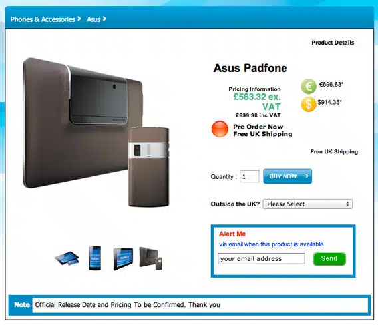Focus the Quantity input field
Viewport: 378px width, 325px height.
tap(250, 176)
